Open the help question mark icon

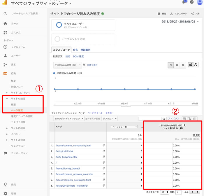click(x=192, y=2)
